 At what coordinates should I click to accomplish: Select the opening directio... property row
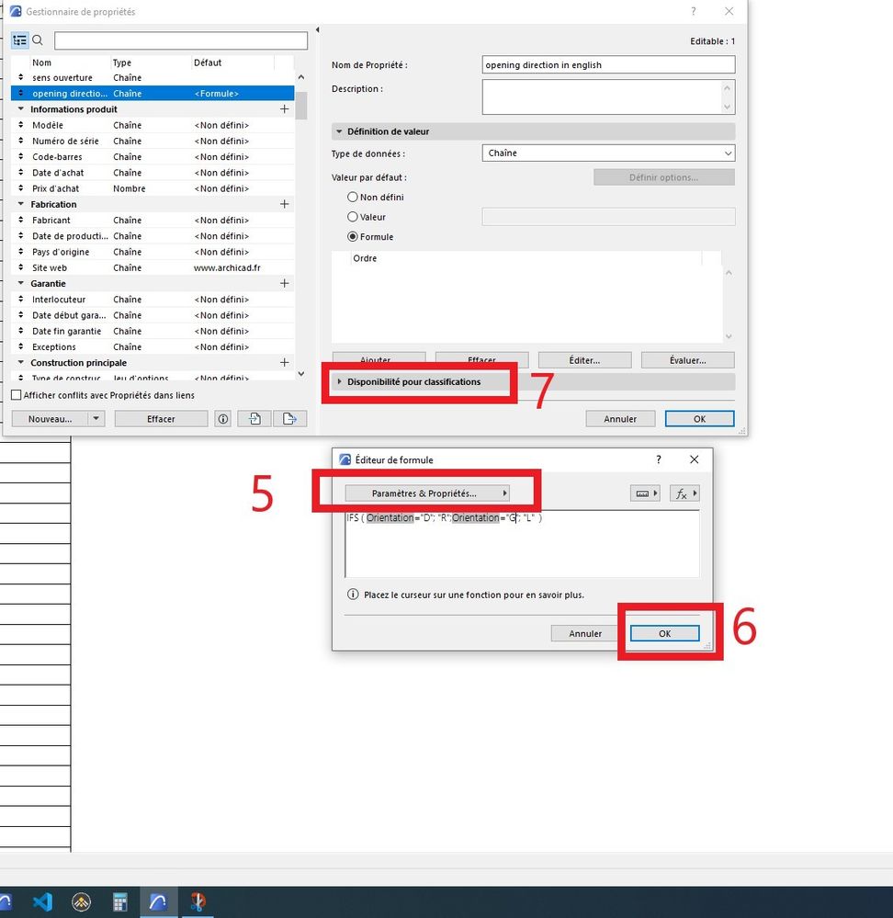pyautogui.click(x=153, y=93)
